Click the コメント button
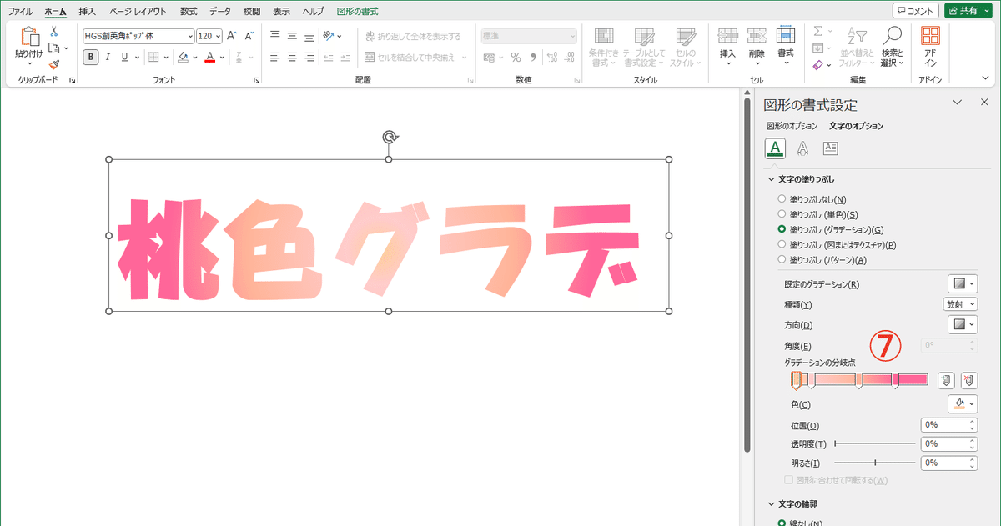This screenshot has height=526, width=1001. click(915, 11)
